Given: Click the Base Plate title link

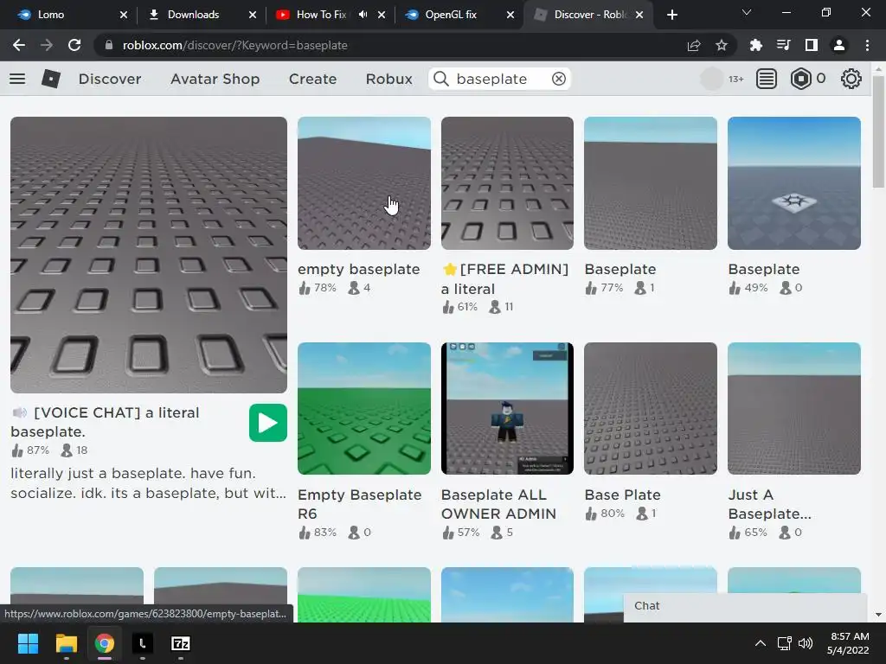Looking at the screenshot, I should pyautogui.click(x=622, y=495).
